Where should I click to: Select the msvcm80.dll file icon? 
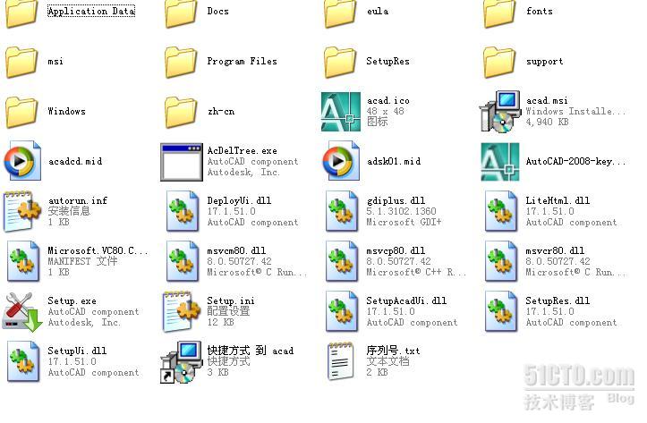[182, 261]
